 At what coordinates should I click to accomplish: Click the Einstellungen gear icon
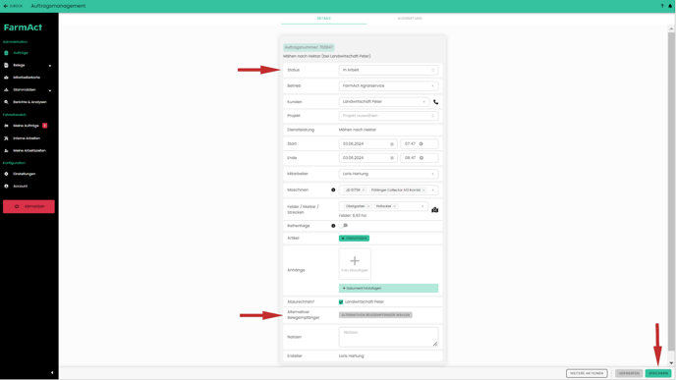coord(6,174)
